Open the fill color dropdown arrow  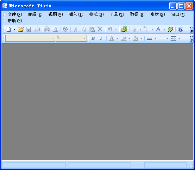coord(141,38)
